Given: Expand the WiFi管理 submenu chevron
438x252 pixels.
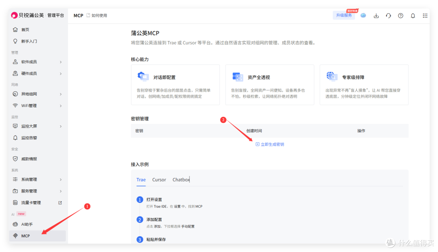Looking at the screenshot, I should [x=60, y=106].
